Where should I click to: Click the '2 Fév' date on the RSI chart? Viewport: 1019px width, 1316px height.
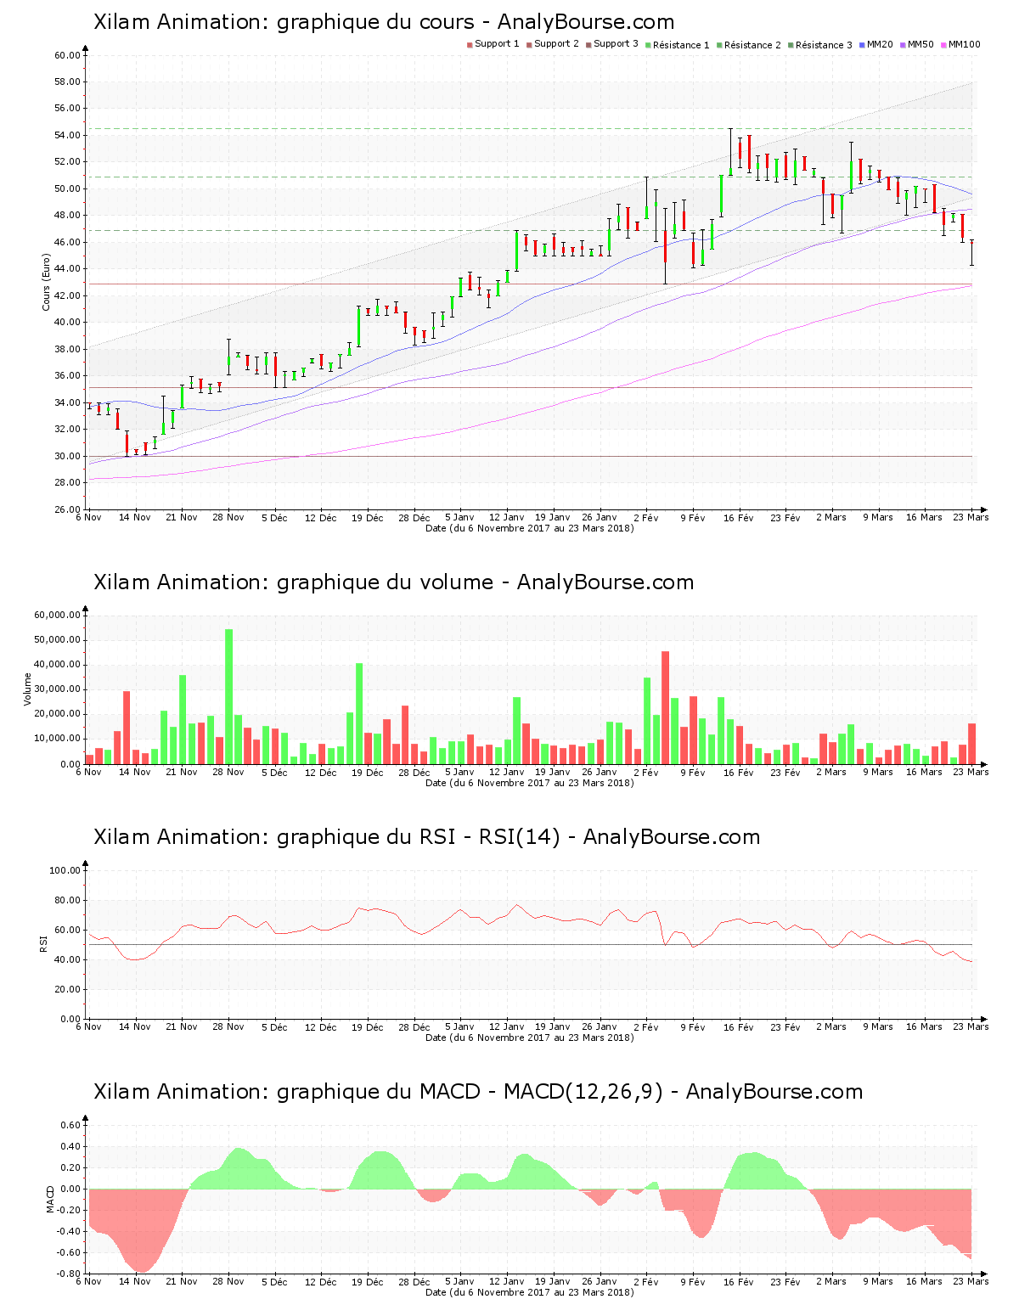pos(645,1026)
